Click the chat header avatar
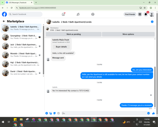 [49, 22]
